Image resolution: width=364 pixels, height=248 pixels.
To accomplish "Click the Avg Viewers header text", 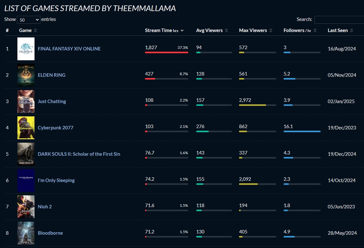I will (x=210, y=30).
